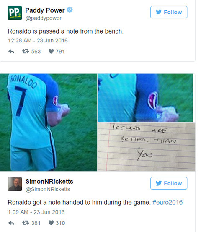
Task: Follow the SimonNRicketts account
Action: coord(169,183)
